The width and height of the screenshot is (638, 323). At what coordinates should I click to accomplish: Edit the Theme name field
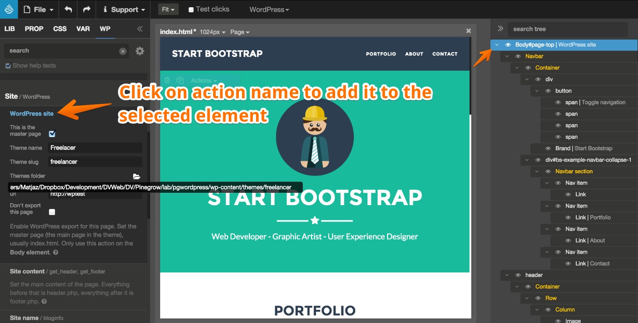pos(95,148)
